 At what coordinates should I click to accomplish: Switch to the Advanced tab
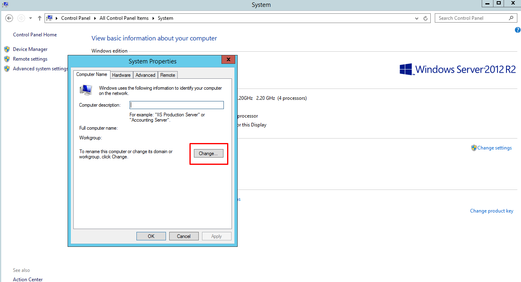pos(145,75)
